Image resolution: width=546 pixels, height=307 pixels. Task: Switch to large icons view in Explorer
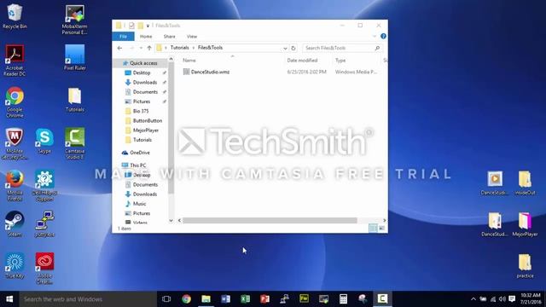pos(382,229)
